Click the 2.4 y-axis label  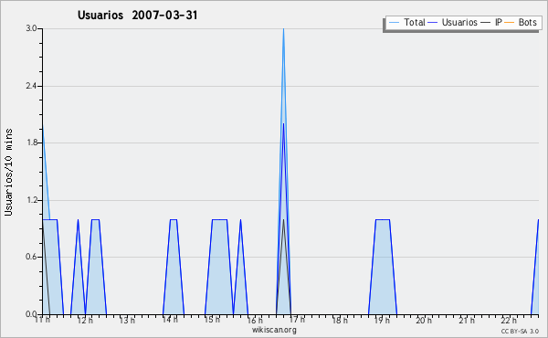click(x=31, y=86)
